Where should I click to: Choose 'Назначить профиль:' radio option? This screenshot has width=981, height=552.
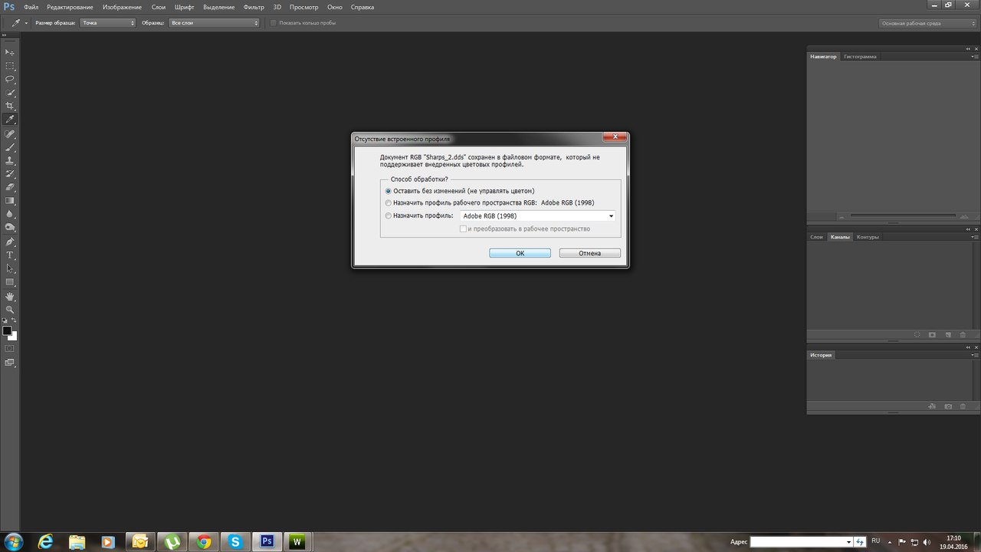[388, 216]
